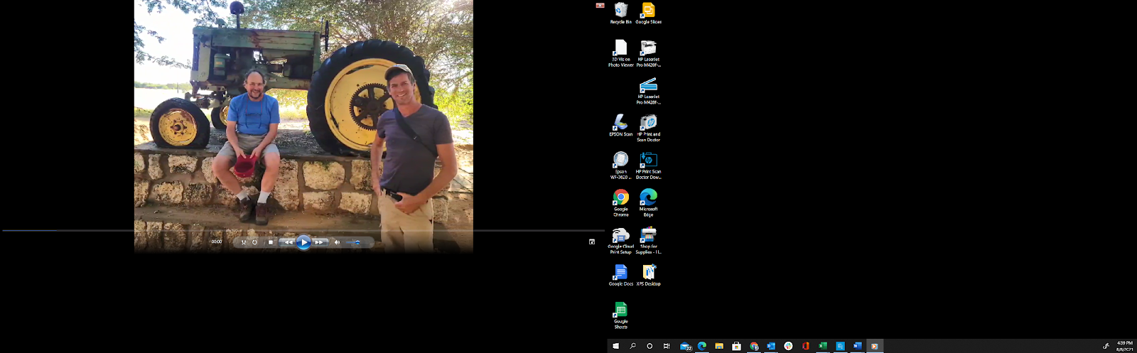Select the 3D Vis on Photo Viewer file

click(x=620, y=53)
